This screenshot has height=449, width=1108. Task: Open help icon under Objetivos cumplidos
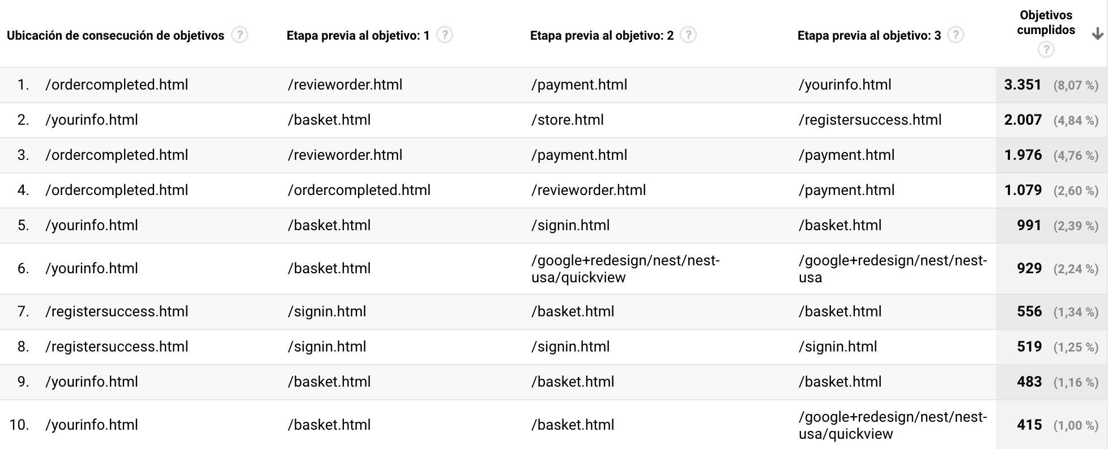click(x=1046, y=50)
